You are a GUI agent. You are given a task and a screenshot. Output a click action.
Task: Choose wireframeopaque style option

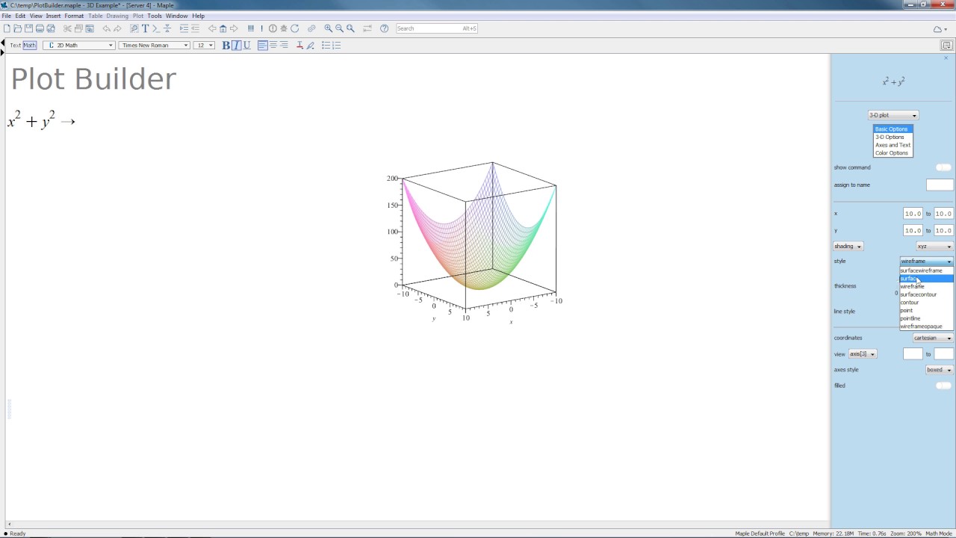pos(926,327)
